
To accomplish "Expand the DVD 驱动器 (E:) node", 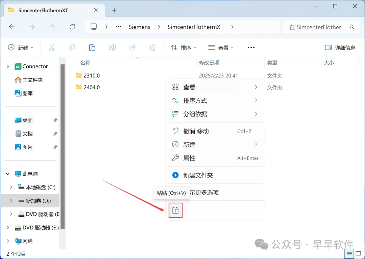I will coord(8,228).
